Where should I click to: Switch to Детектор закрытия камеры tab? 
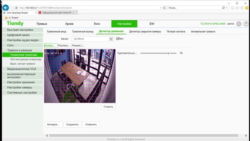coord(145,31)
